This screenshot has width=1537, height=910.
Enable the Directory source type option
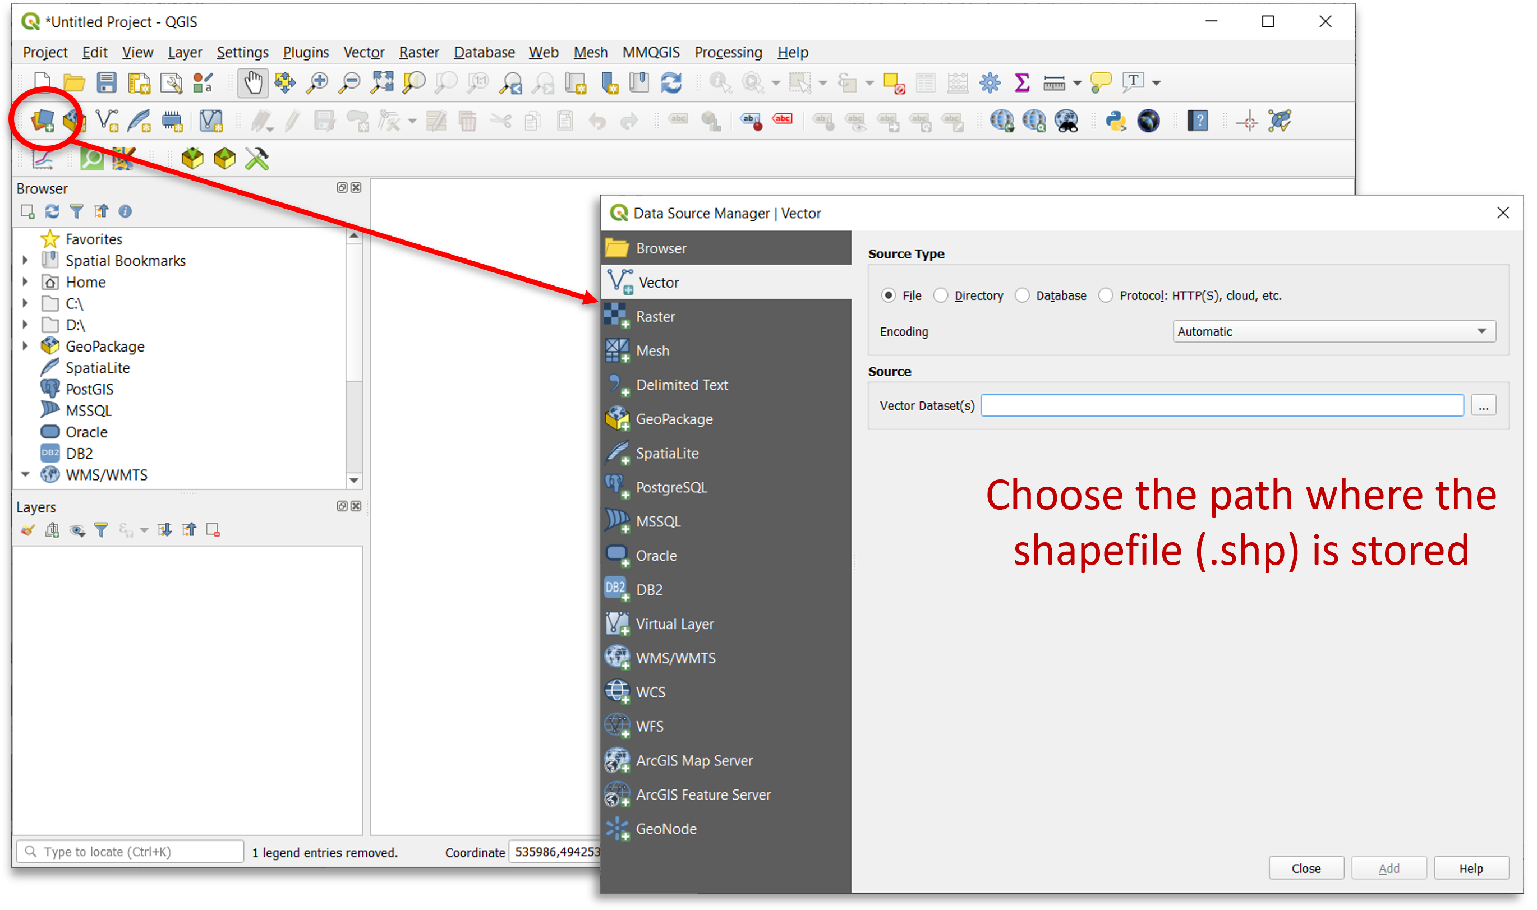[x=941, y=295]
